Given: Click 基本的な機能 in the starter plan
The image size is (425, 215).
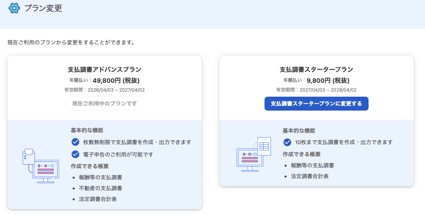Looking at the screenshot, I should point(299,131).
